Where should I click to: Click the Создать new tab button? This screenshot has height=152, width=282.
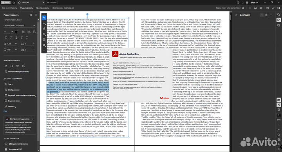pyautogui.click(x=52, y=2)
